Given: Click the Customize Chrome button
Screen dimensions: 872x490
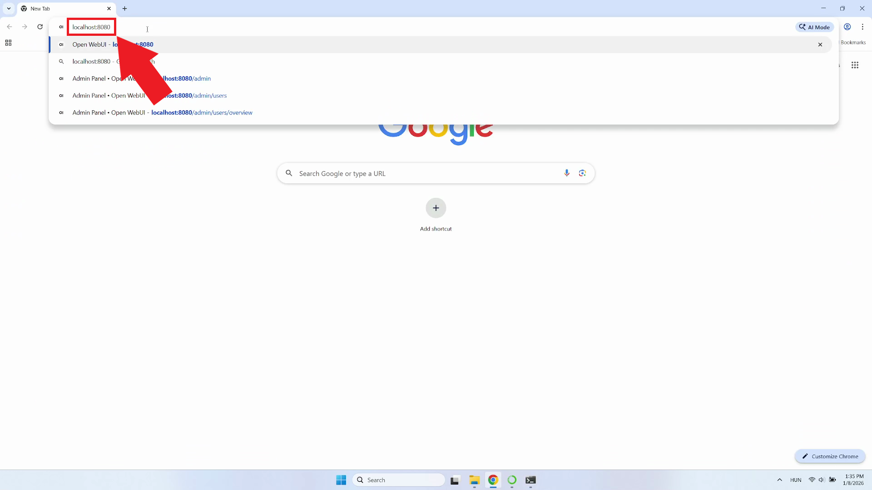Looking at the screenshot, I should click(830, 456).
